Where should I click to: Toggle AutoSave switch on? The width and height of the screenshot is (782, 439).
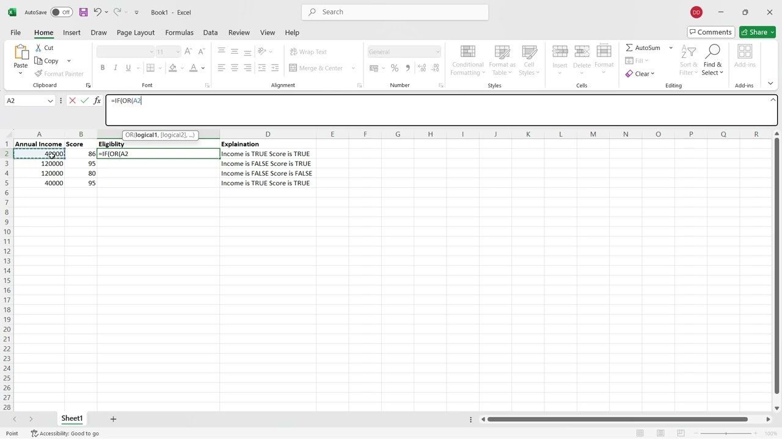coord(61,12)
